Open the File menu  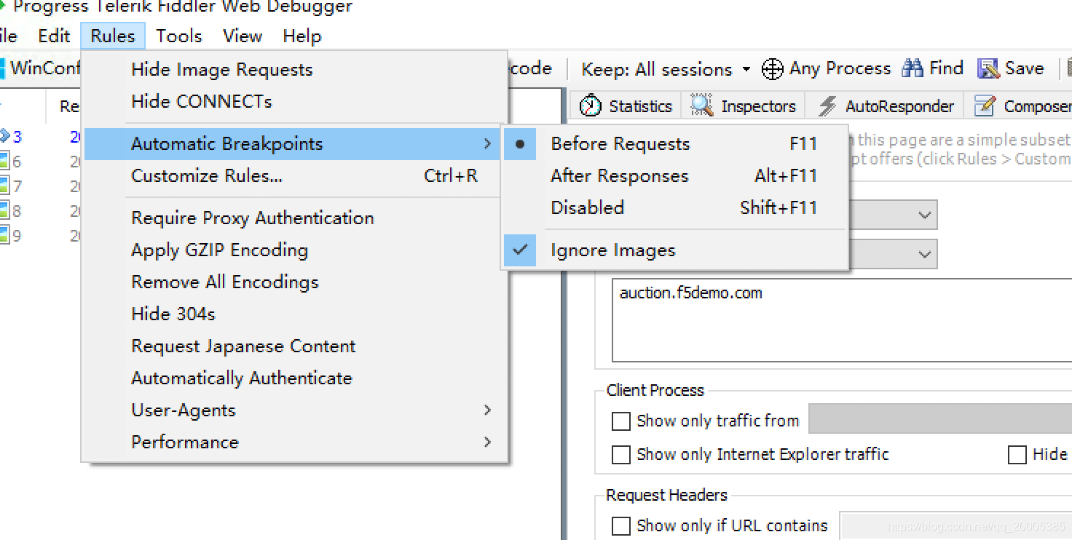(x=9, y=36)
